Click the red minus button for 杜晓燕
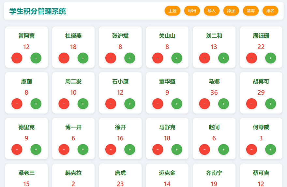 (64, 58)
